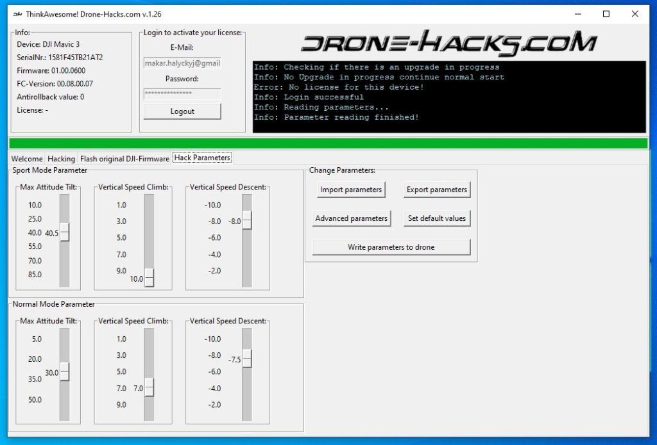Screen dimensions: 657x445
Task: Click Sport Mode Max Attitude Tilt slider handle
Action: [65, 232]
